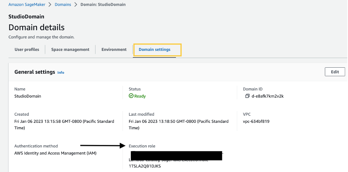Screen dimensions: 348x172
Task: Select the Domain ID value d-e8afk7km2v2k
Action: [x=268, y=96]
